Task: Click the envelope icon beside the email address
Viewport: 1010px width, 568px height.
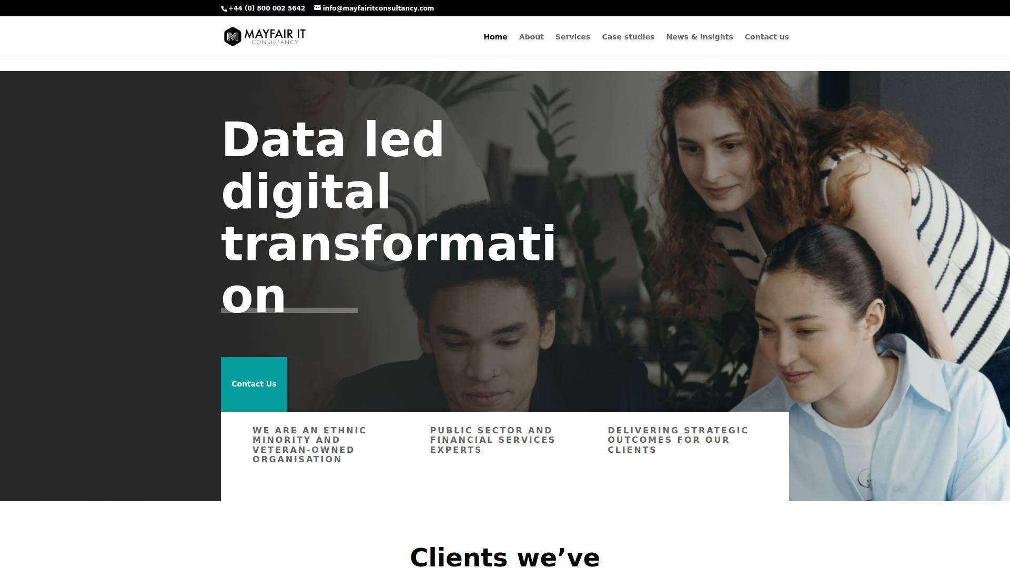Action: point(317,8)
